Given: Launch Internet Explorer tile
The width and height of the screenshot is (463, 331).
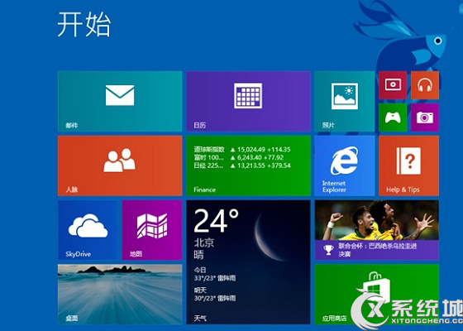Looking at the screenshot, I should (345, 165).
